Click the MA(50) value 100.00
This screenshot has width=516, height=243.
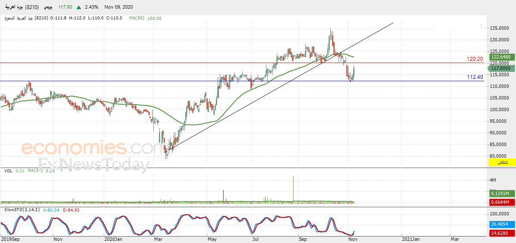click(x=155, y=19)
